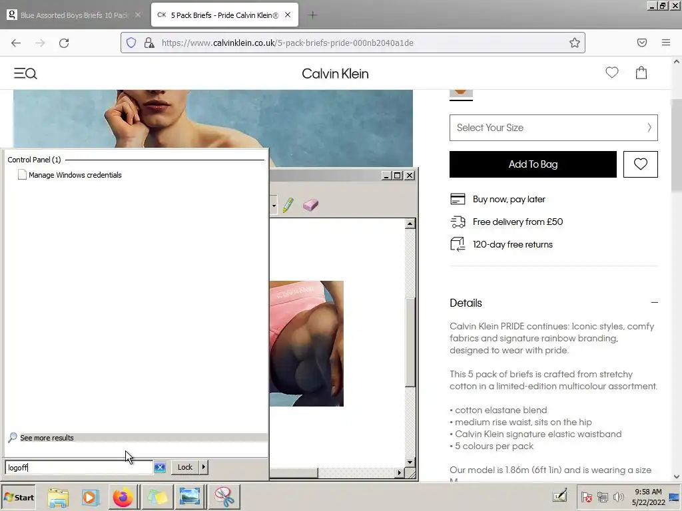Close the Blue Assorted Boys Briefs tab
This screenshot has height=511, width=682.
(137, 15)
